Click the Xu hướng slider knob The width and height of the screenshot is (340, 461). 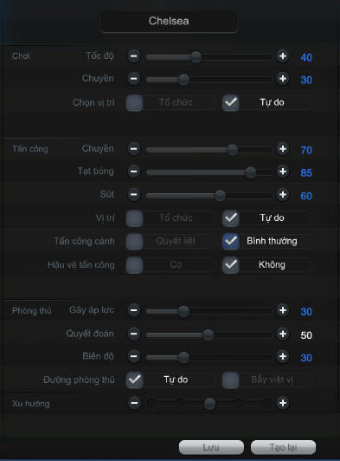click(x=209, y=404)
